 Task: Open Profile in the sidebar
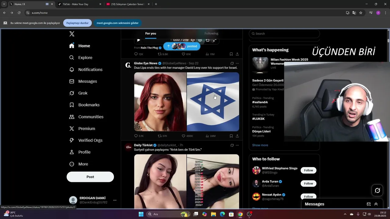(x=80, y=152)
